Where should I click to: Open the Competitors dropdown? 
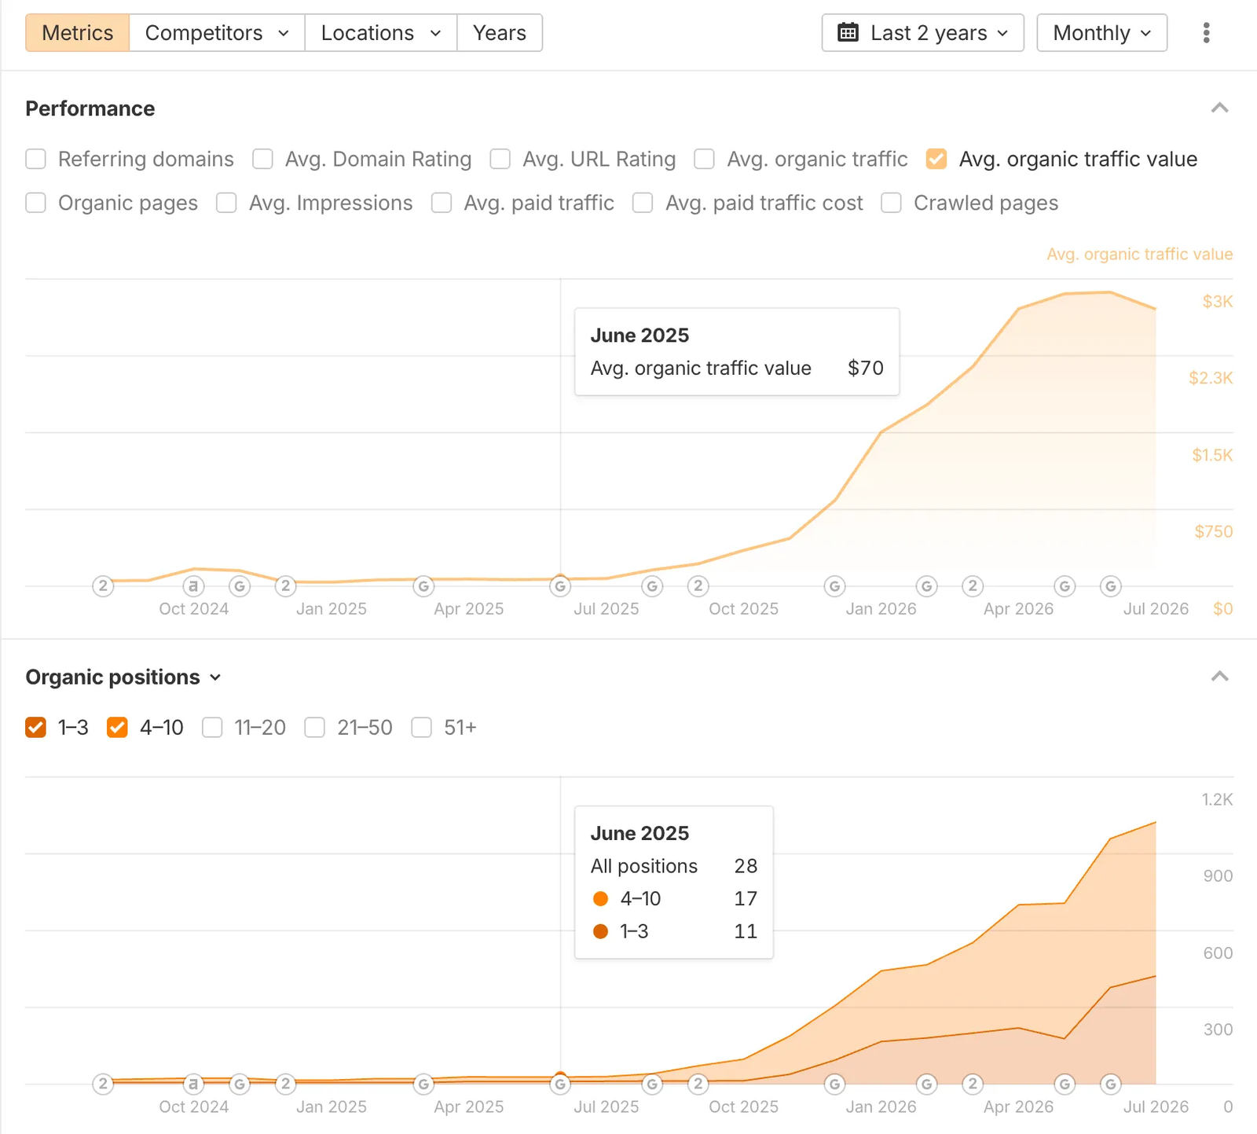(x=217, y=33)
